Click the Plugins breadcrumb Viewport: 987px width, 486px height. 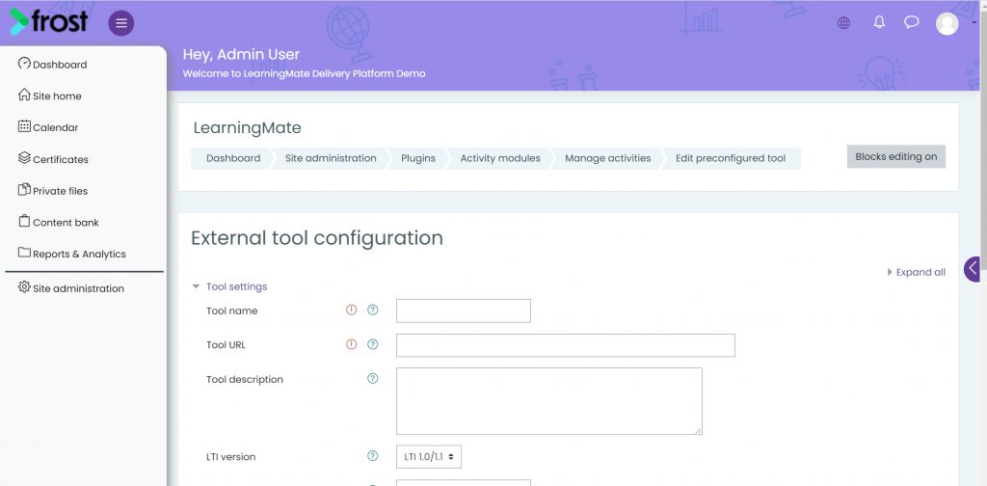click(418, 159)
